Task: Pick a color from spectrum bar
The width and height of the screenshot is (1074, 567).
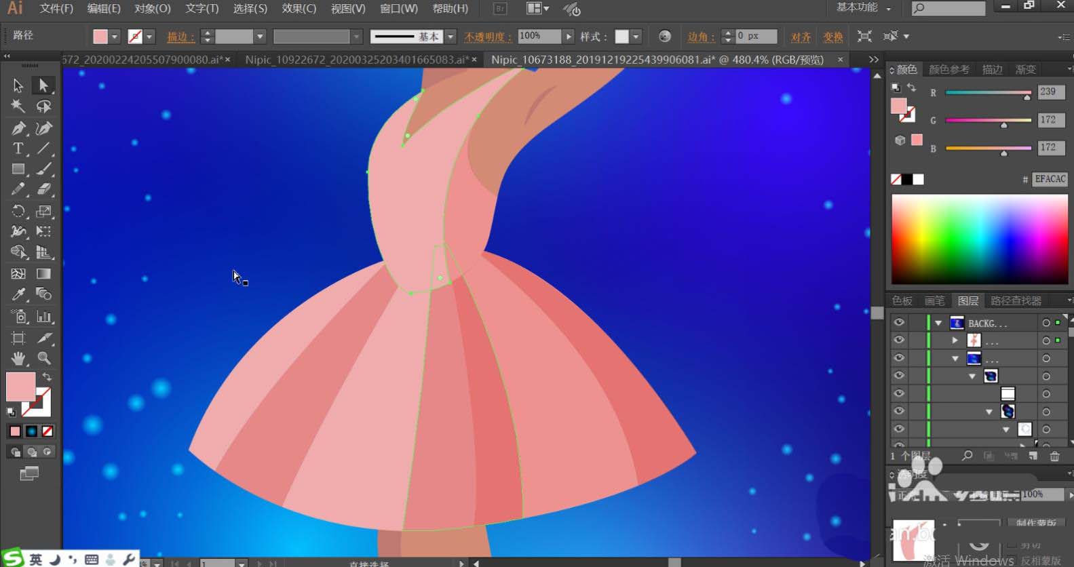Action: coord(979,239)
